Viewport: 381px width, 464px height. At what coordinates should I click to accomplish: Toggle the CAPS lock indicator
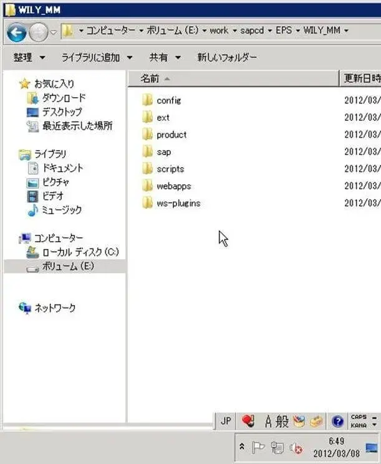tap(359, 417)
